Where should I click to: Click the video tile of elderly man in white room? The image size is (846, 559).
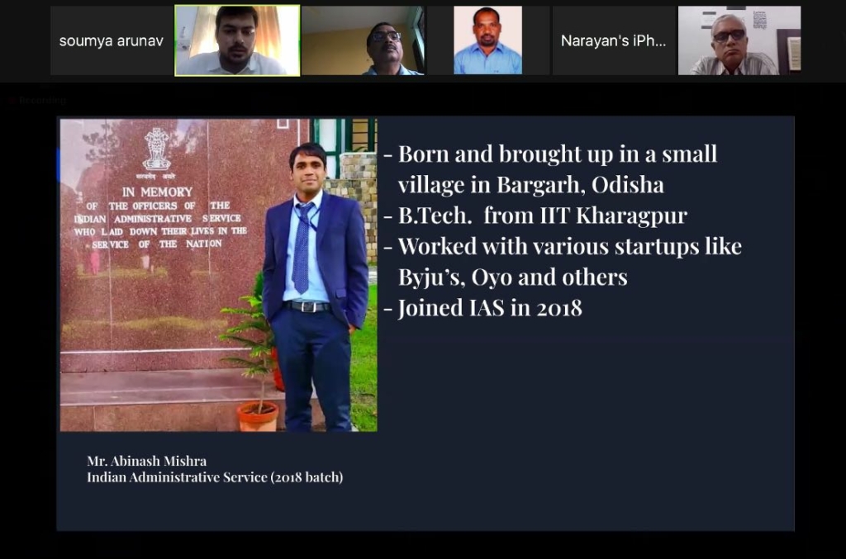click(x=739, y=41)
